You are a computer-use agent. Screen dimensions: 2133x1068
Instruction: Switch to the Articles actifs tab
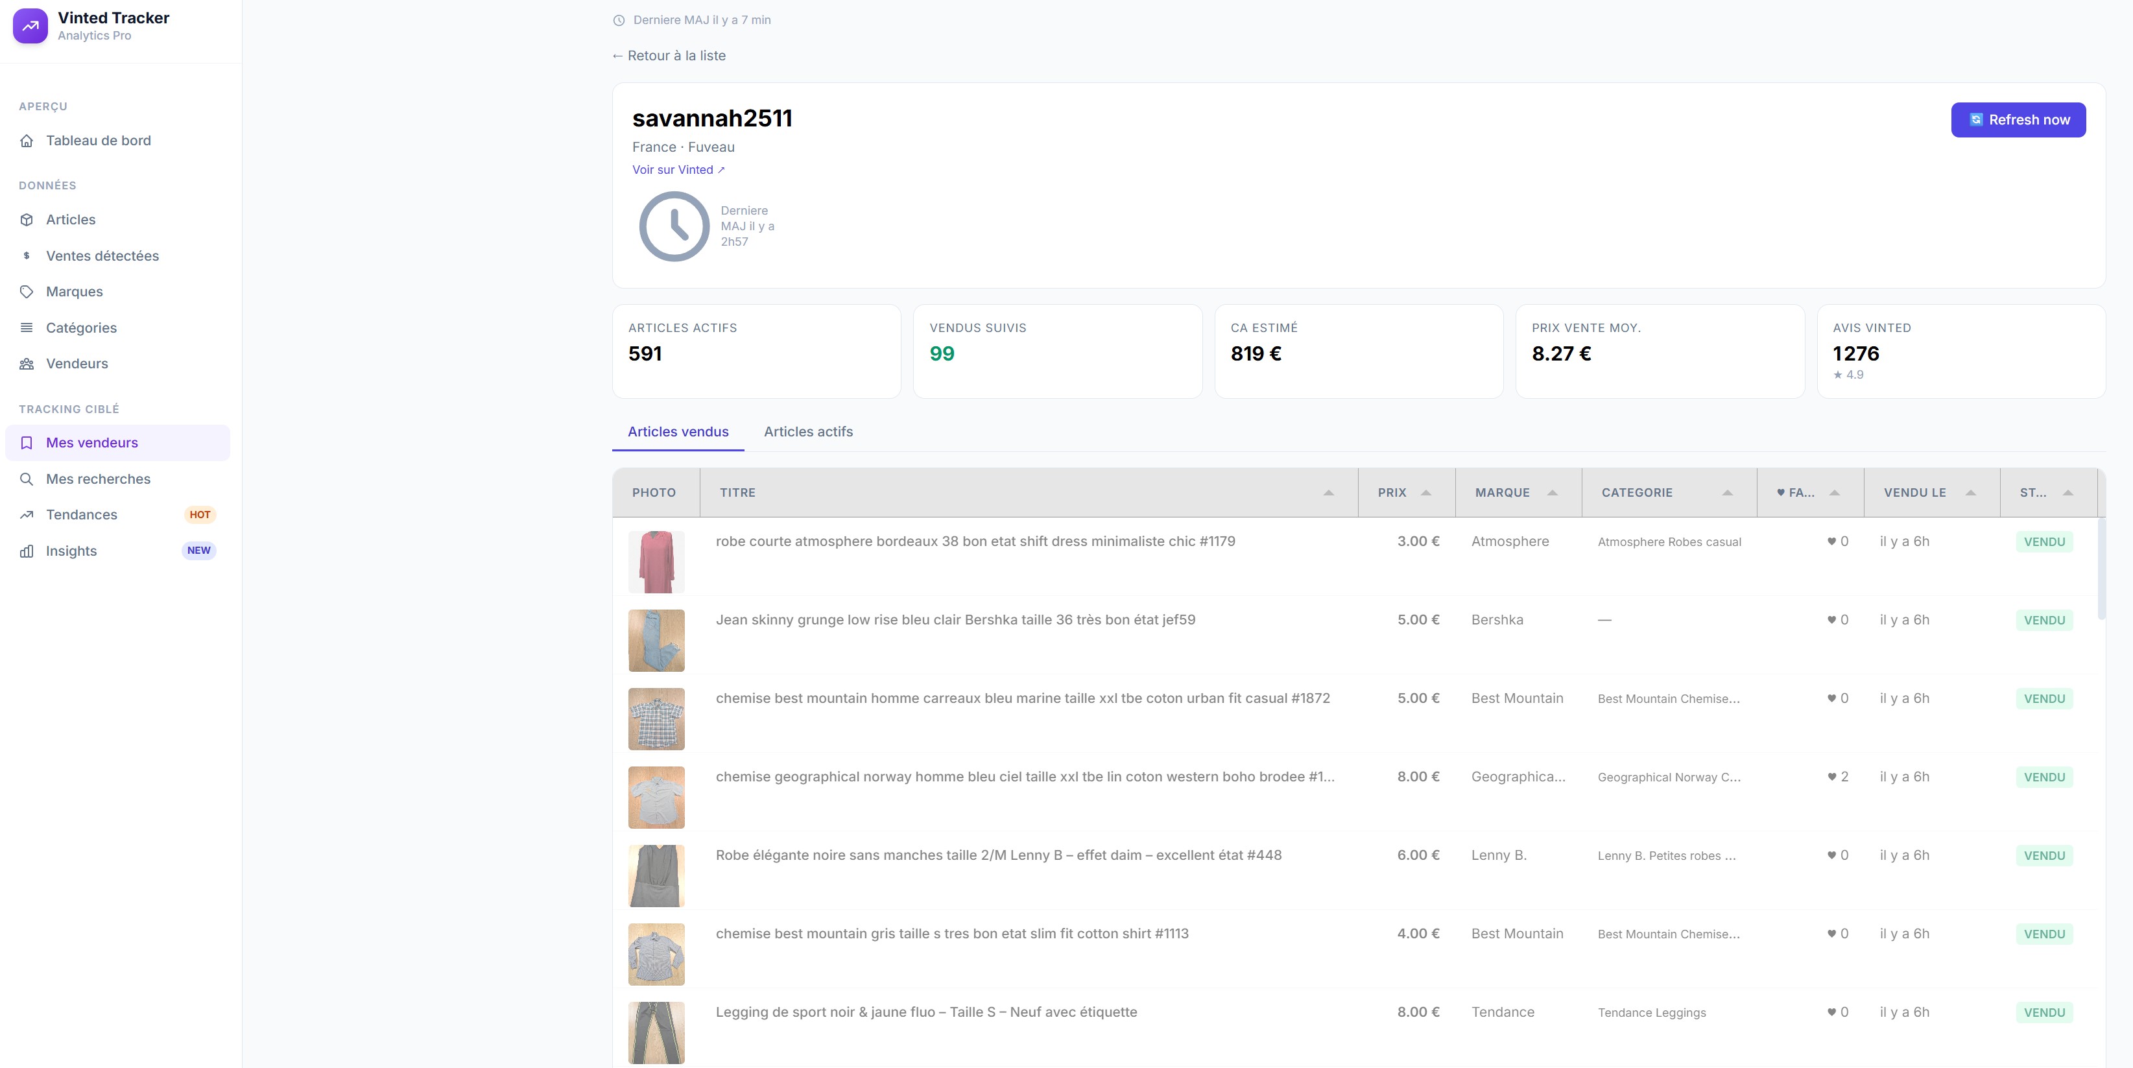[x=808, y=432]
